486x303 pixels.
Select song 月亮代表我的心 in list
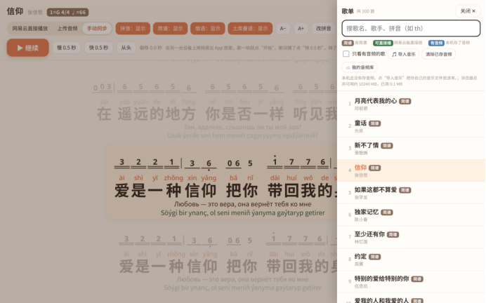click(x=411, y=105)
